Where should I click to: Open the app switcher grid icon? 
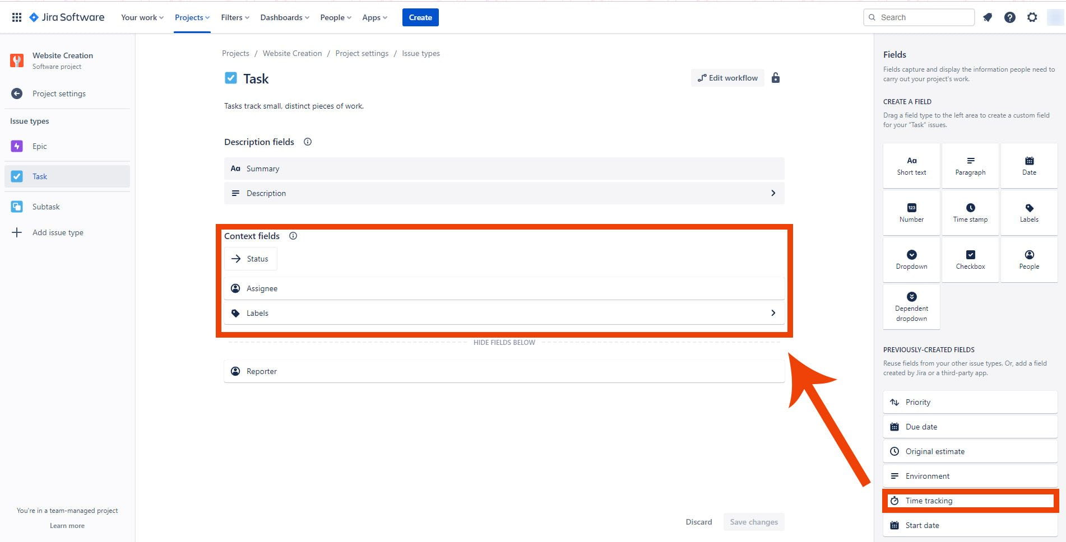coord(17,17)
